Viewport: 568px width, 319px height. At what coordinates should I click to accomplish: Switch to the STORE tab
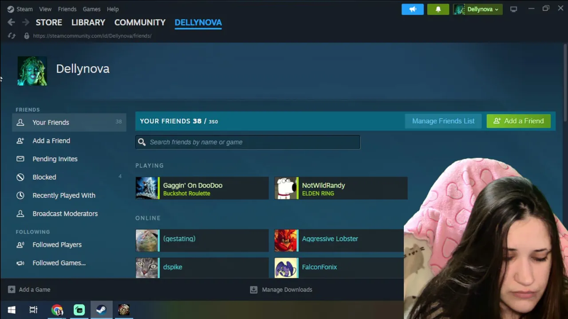coord(49,22)
